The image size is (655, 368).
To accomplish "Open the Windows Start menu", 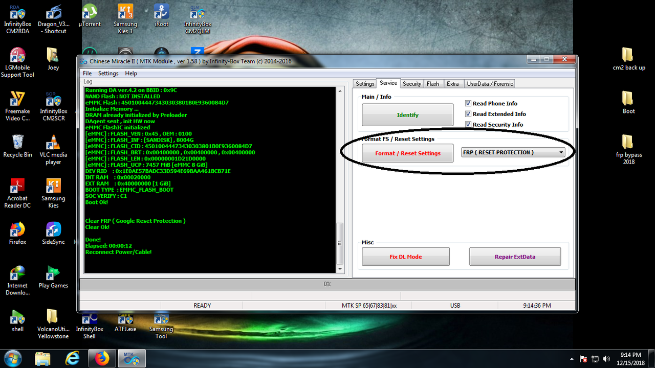I will [x=12, y=359].
